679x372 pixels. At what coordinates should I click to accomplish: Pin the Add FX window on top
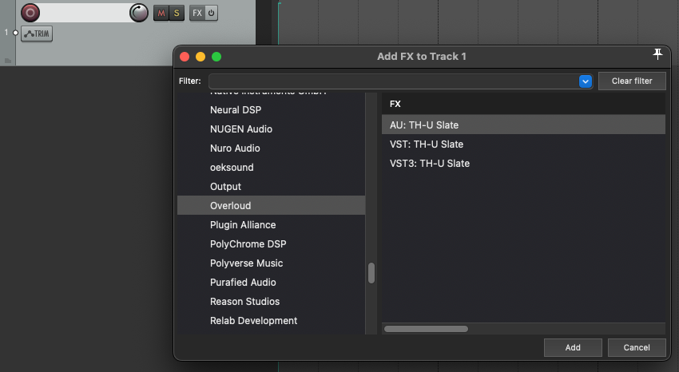click(657, 54)
